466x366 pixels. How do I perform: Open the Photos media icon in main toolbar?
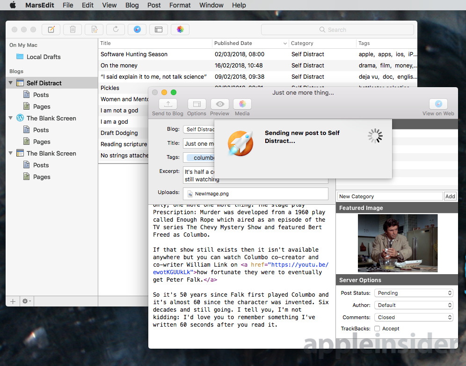coord(180,30)
